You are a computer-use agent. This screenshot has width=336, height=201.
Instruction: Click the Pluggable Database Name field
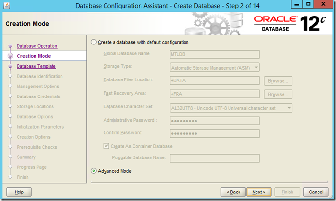coord(215,158)
